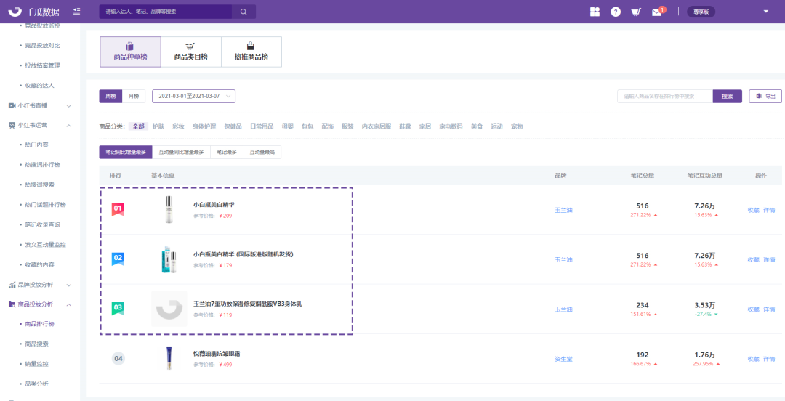Open 商品搜索 in sidebar
The height and width of the screenshot is (401, 785).
coord(36,344)
